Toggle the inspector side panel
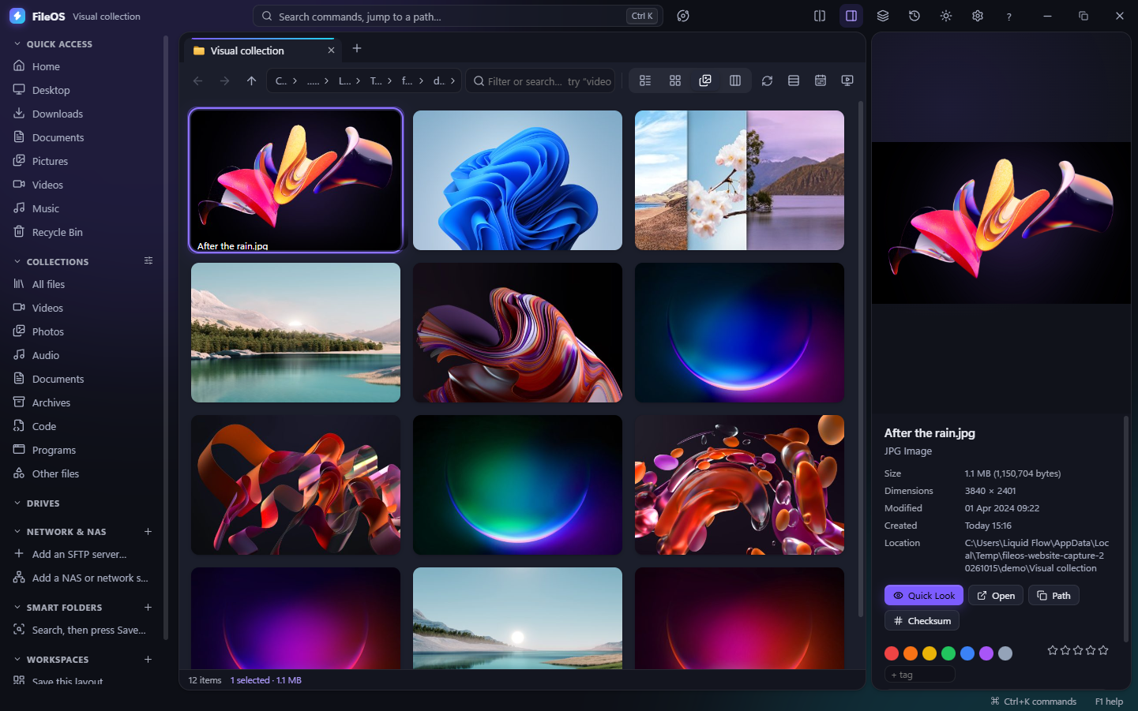 (851, 16)
